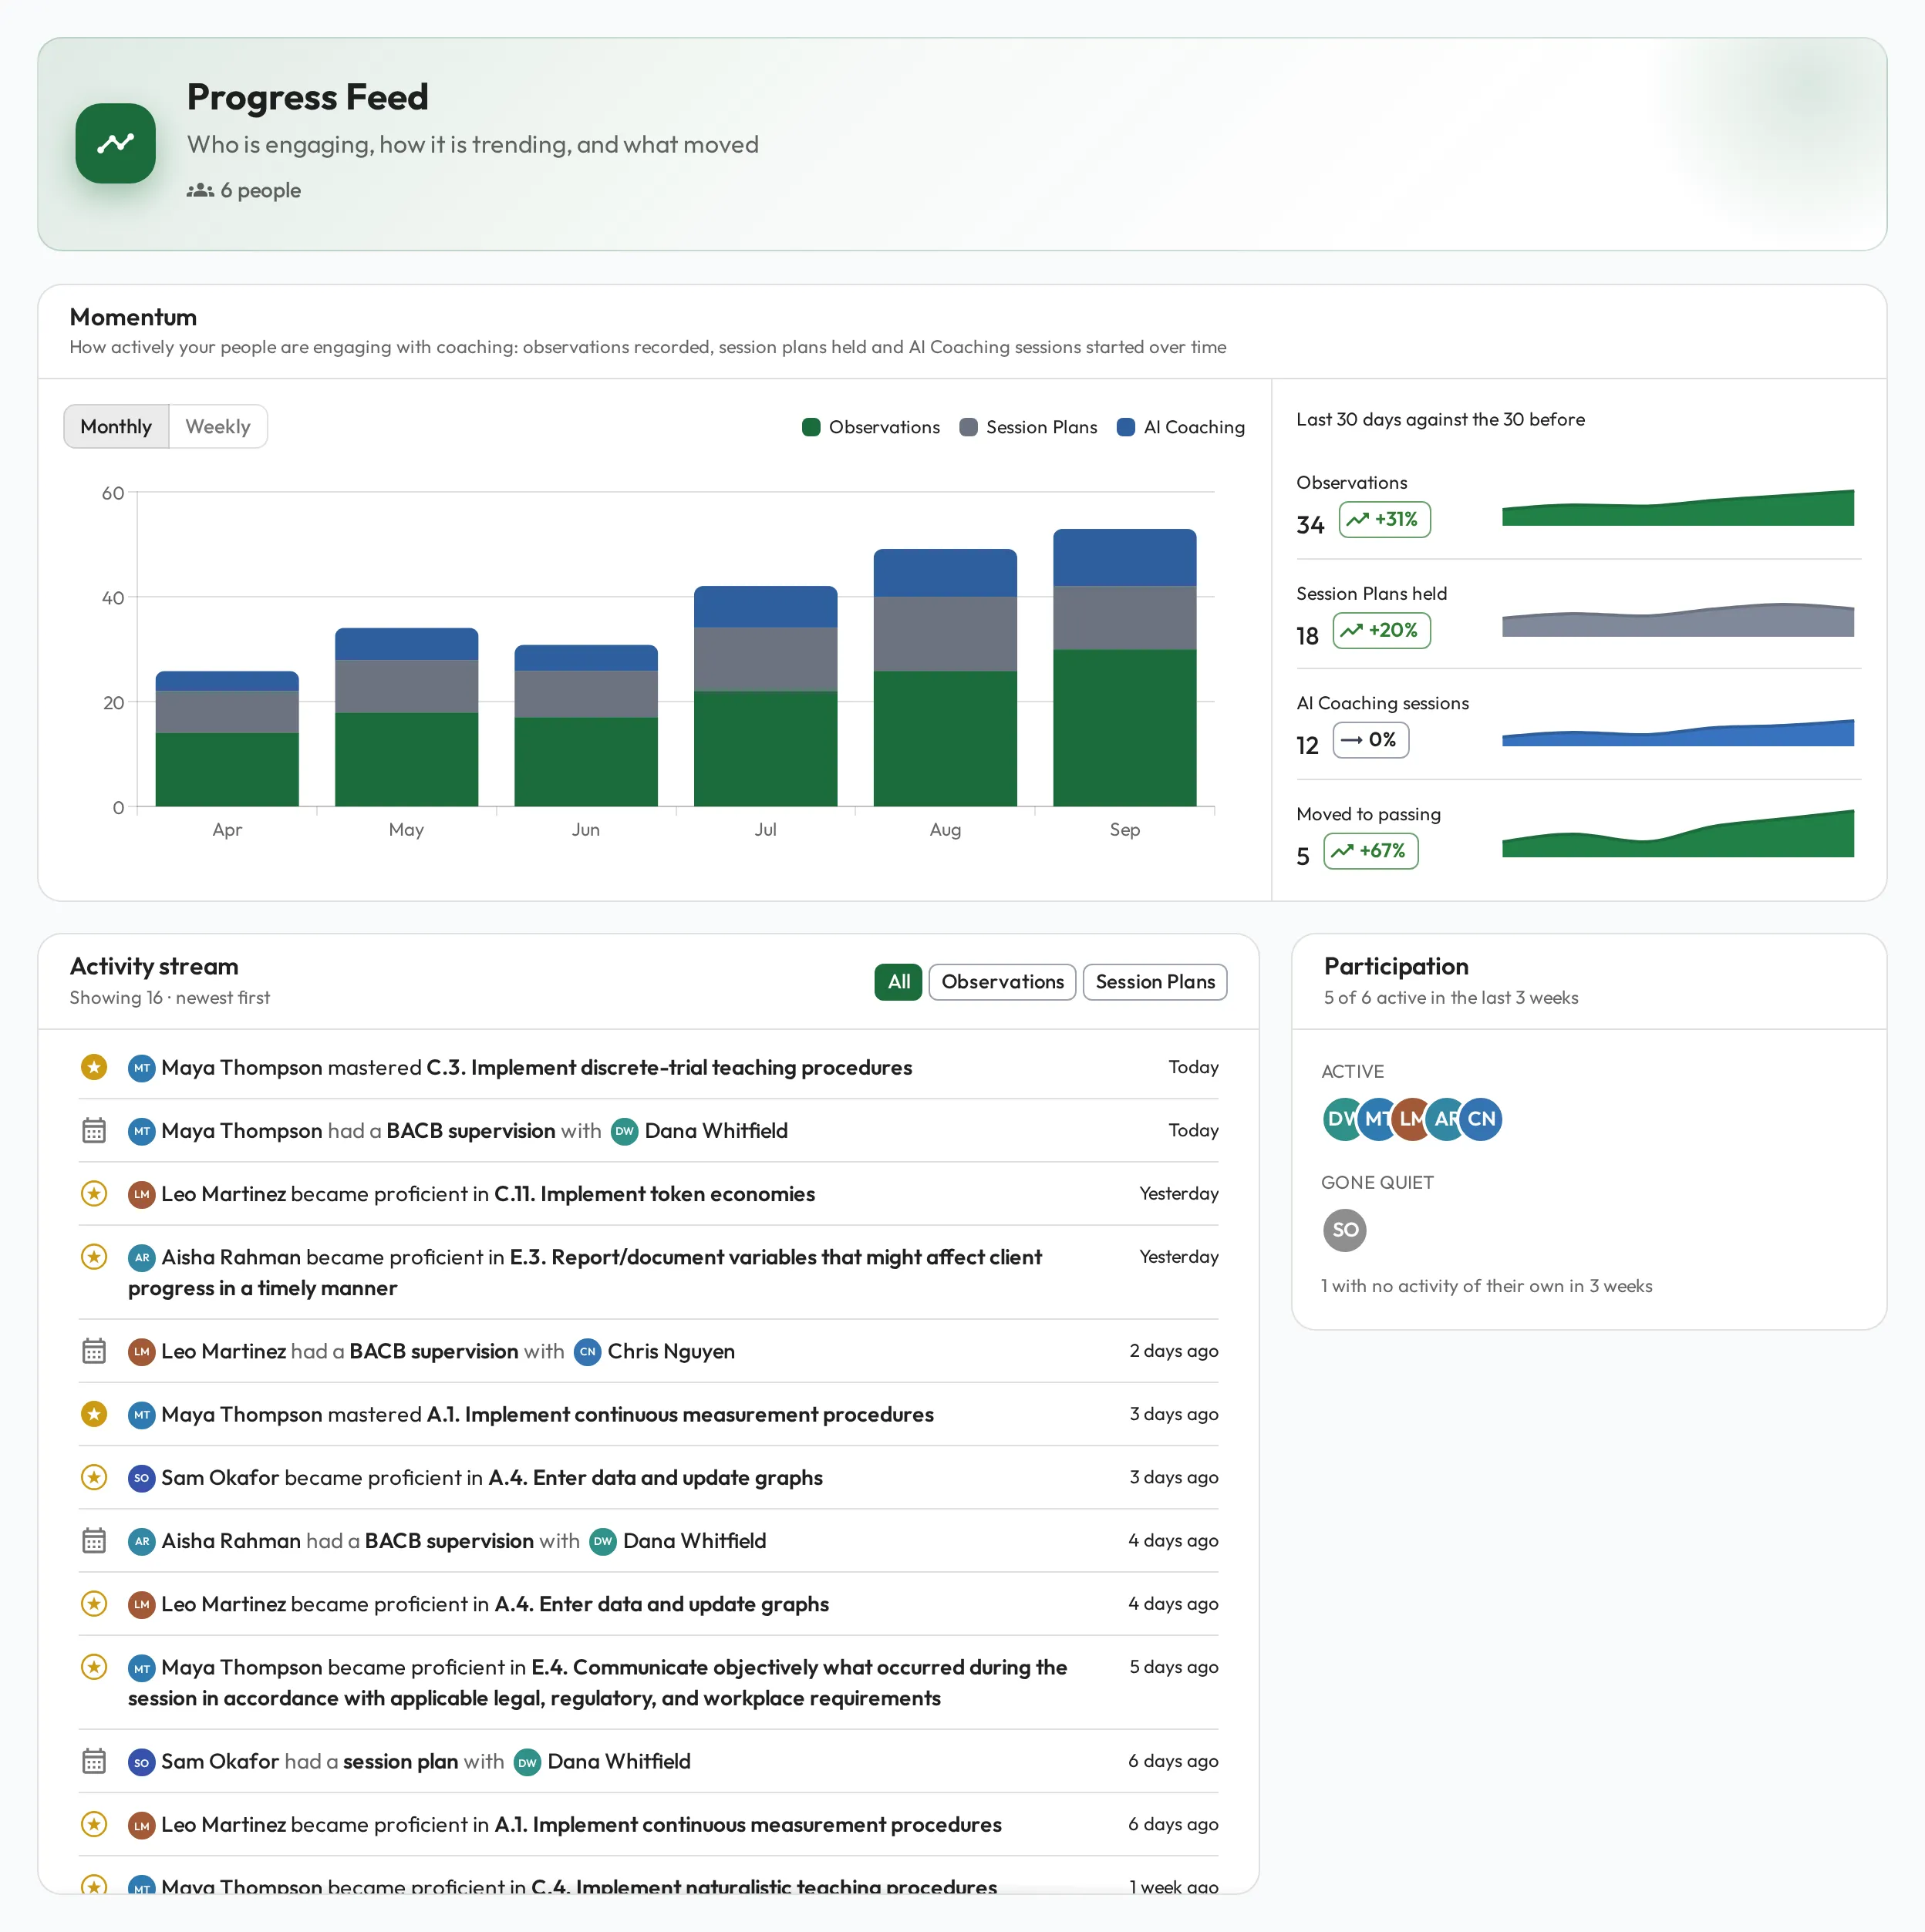Click the calendar icon on Leo Martinez's BACB supervision row
The image size is (1925, 1932).
(94, 1351)
